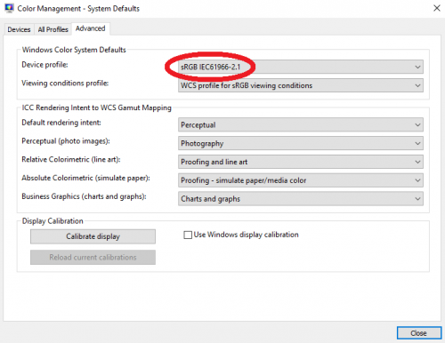Click the Device profile label
445x343 pixels.
44,65
